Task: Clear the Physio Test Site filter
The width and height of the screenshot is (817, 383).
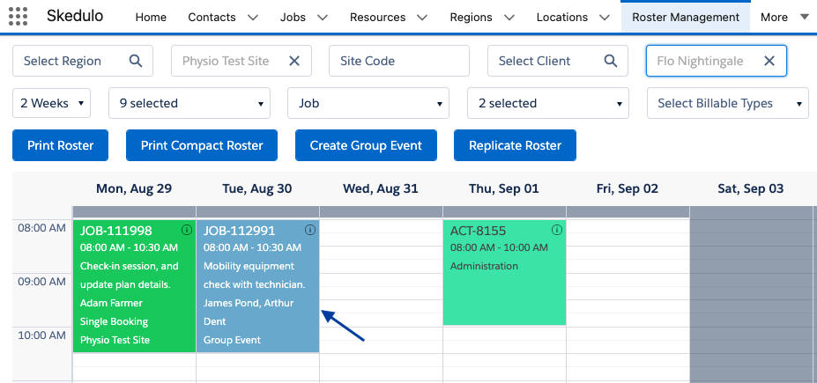Action: (294, 61)
